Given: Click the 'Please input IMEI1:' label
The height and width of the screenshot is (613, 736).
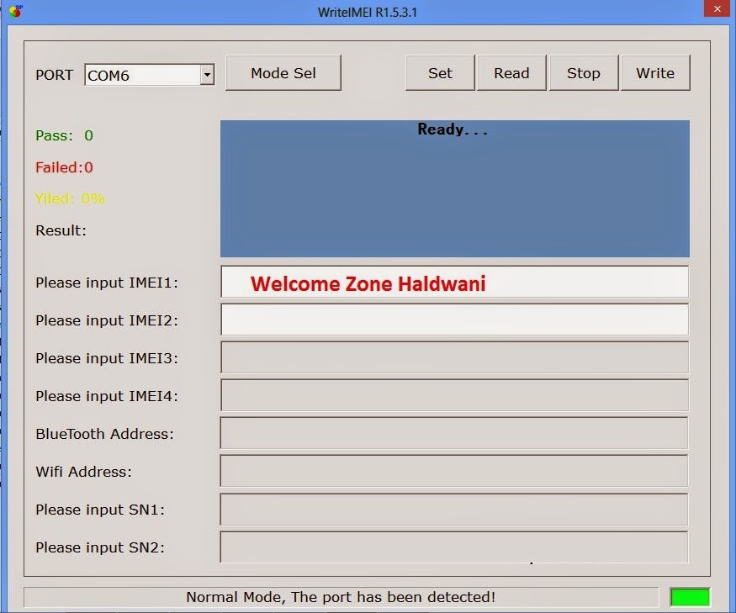Looking at the screenshot, I should click(107, 283).
